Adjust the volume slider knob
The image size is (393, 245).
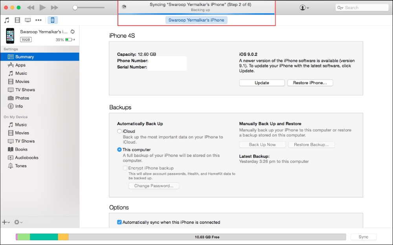75,7
